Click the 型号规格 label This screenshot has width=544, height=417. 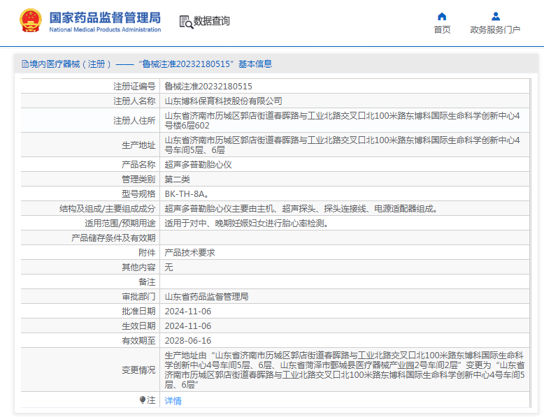click(x=138, y=194)
